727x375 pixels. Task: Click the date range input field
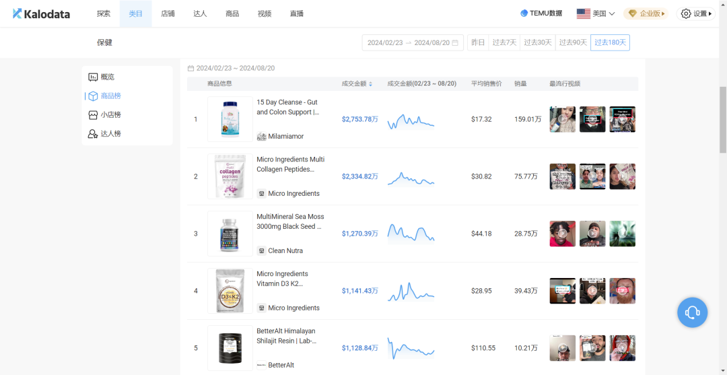(413, 42)
